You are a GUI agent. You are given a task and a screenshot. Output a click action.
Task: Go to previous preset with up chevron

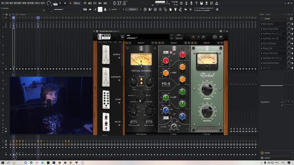(x=171, y=35)
